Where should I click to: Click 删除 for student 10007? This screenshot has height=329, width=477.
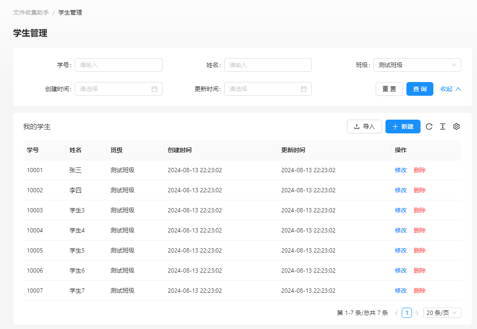click(420, 291)
